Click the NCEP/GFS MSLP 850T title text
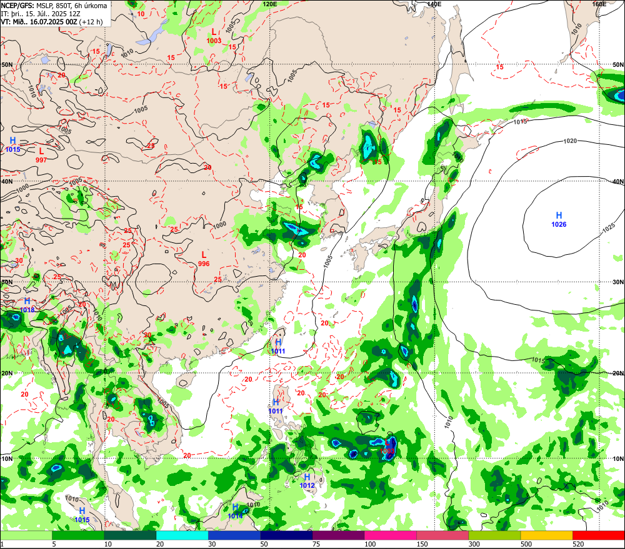625x549 pixels. tap(54, 6)
